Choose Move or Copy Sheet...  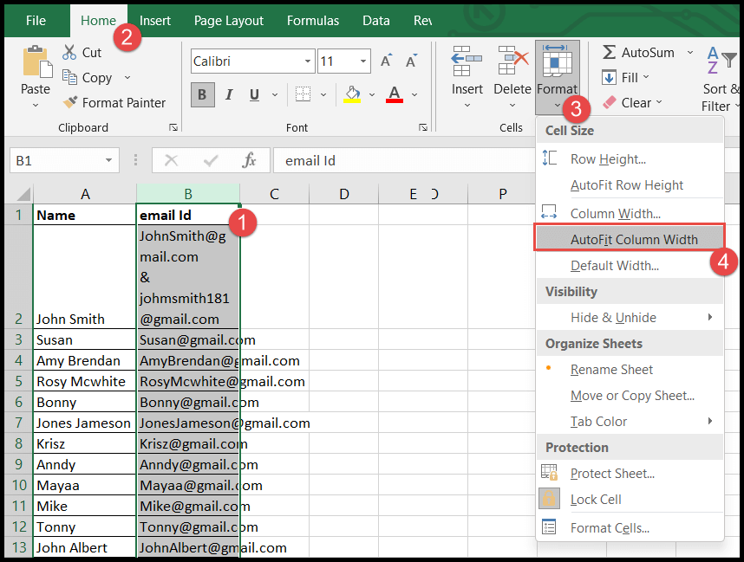coord(630,396)
